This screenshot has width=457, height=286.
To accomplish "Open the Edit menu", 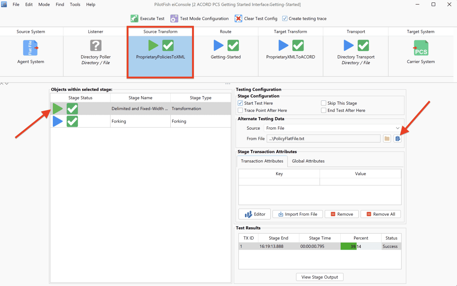I will coord(29,5).
